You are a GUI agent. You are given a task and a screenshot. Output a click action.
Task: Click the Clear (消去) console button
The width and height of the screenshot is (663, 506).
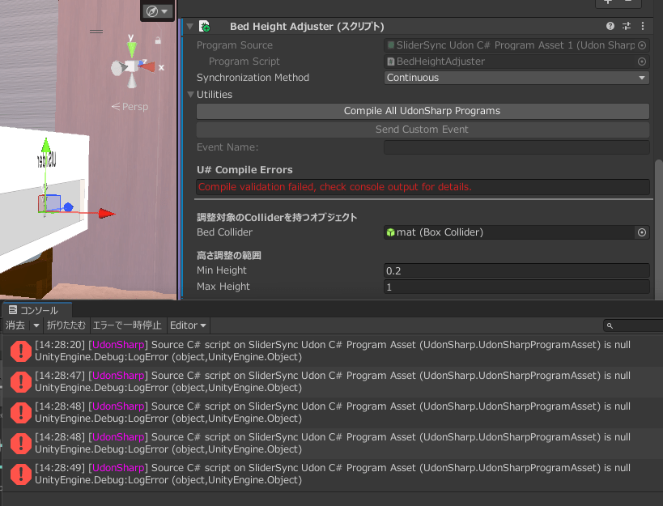(x=15, y=325)
